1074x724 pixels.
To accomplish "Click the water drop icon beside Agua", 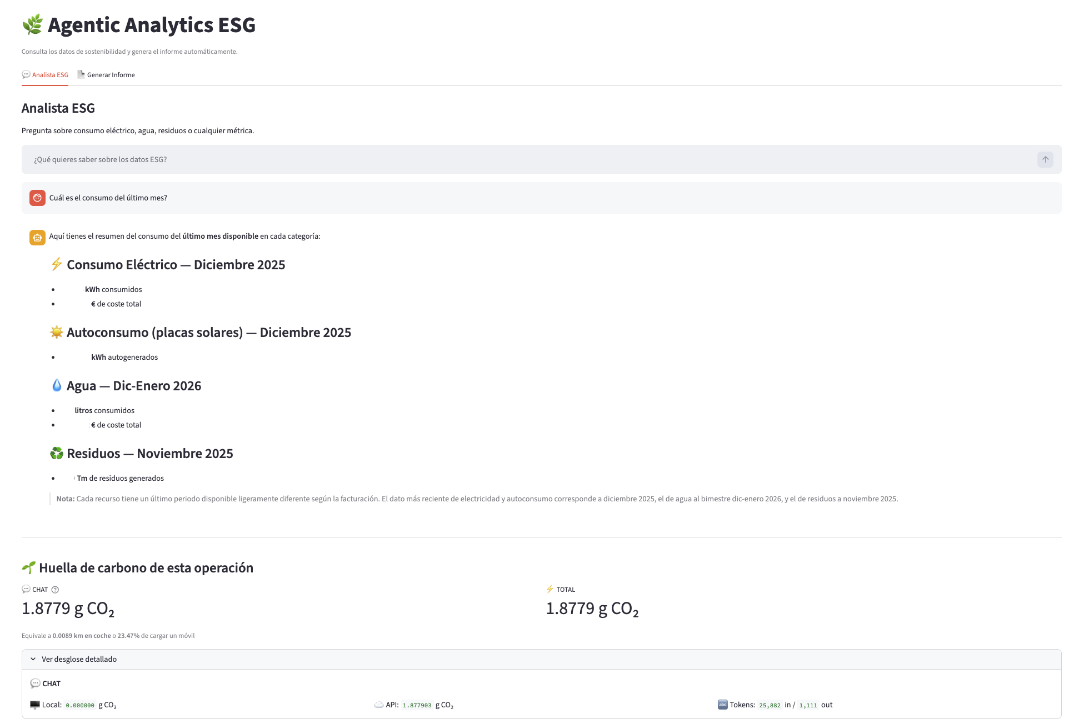I will point(57,385).
